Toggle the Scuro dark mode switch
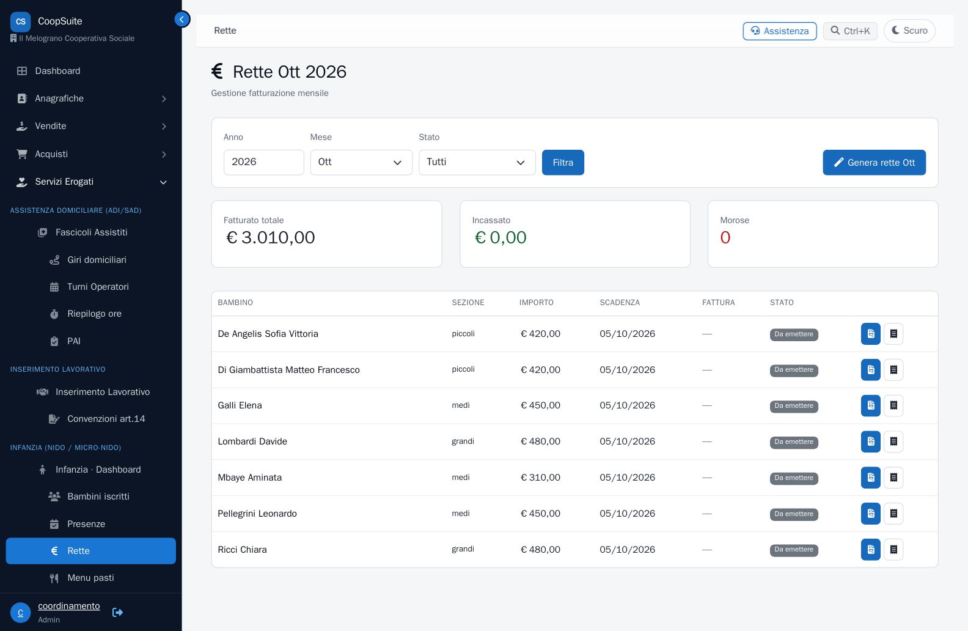The image size is (968, 631). 909,31
